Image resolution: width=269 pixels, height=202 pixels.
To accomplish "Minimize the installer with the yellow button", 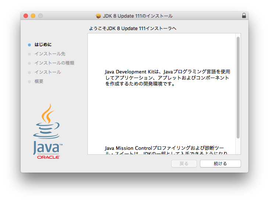I will pos(33,16).
